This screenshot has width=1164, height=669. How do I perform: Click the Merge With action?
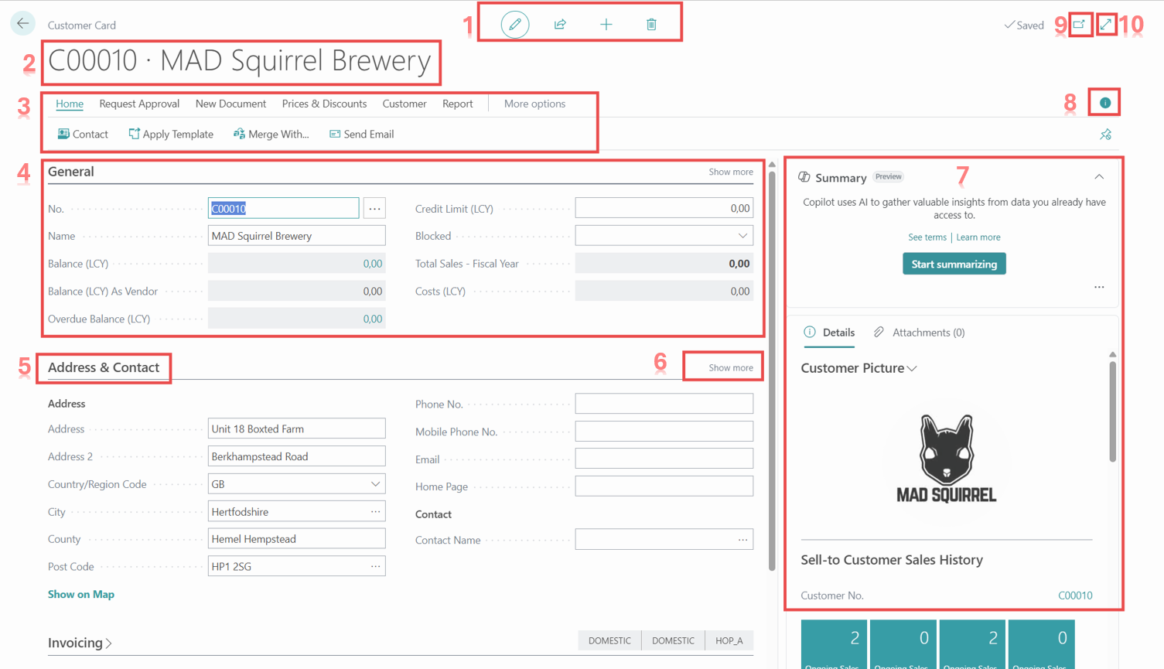pos(271,134)
